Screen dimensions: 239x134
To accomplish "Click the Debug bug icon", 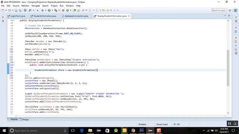I will pyautogui.click(x=42, y=10).
